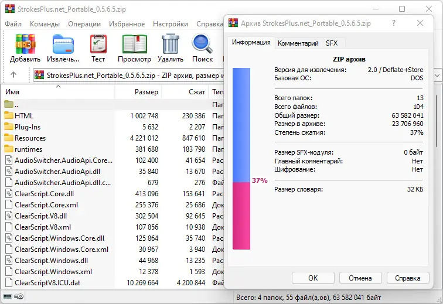Click the AudioSwitcher.AudioApi.dll file icon
This screenshot has height=304, width=443.
point(9,171)
